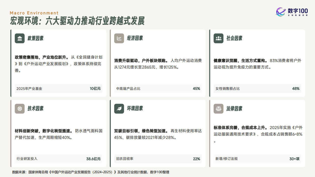This screenshot has height=177, width=315.
Task: Select the 环境因素 card title
Action: click(135, 108)
